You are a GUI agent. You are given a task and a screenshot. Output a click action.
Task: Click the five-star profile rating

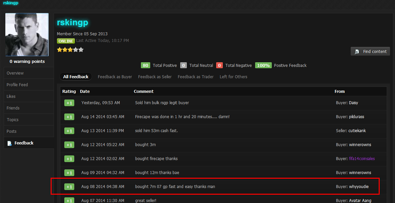pyautogui.click(x=70, y=50)
